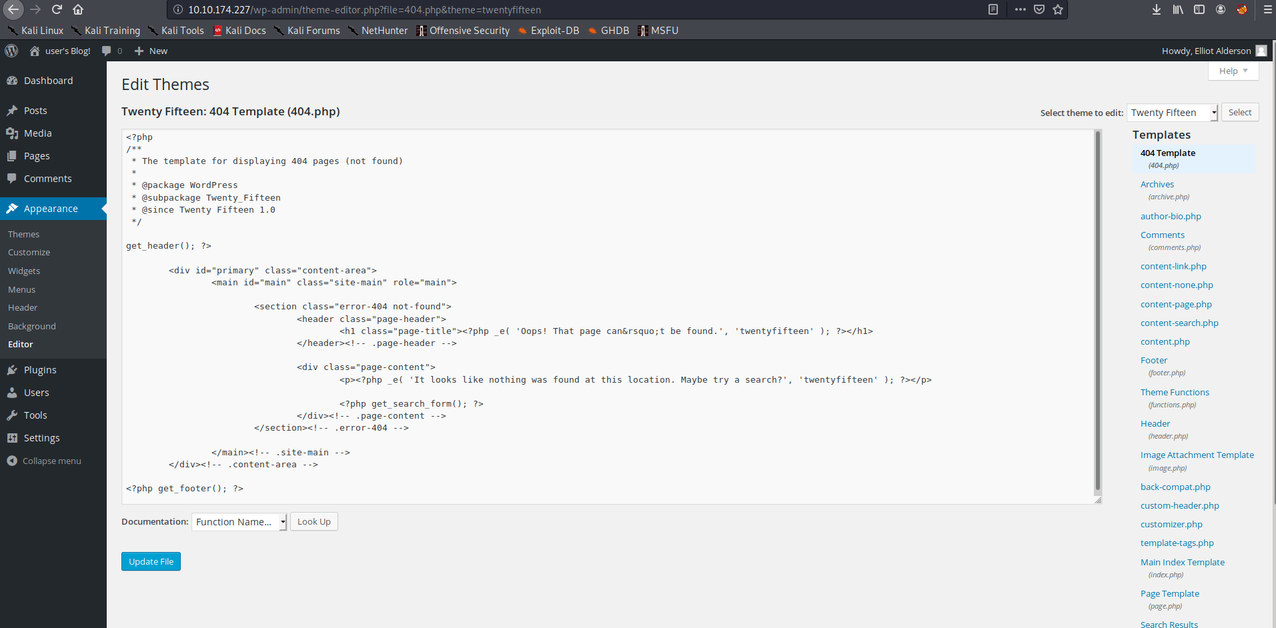Open Pages menu item
The height and width of the screenshot is (628, 1276).
click(53, 156)
